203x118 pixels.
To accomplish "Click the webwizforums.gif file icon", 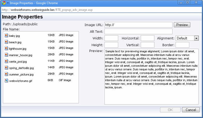I will point(6,81).
